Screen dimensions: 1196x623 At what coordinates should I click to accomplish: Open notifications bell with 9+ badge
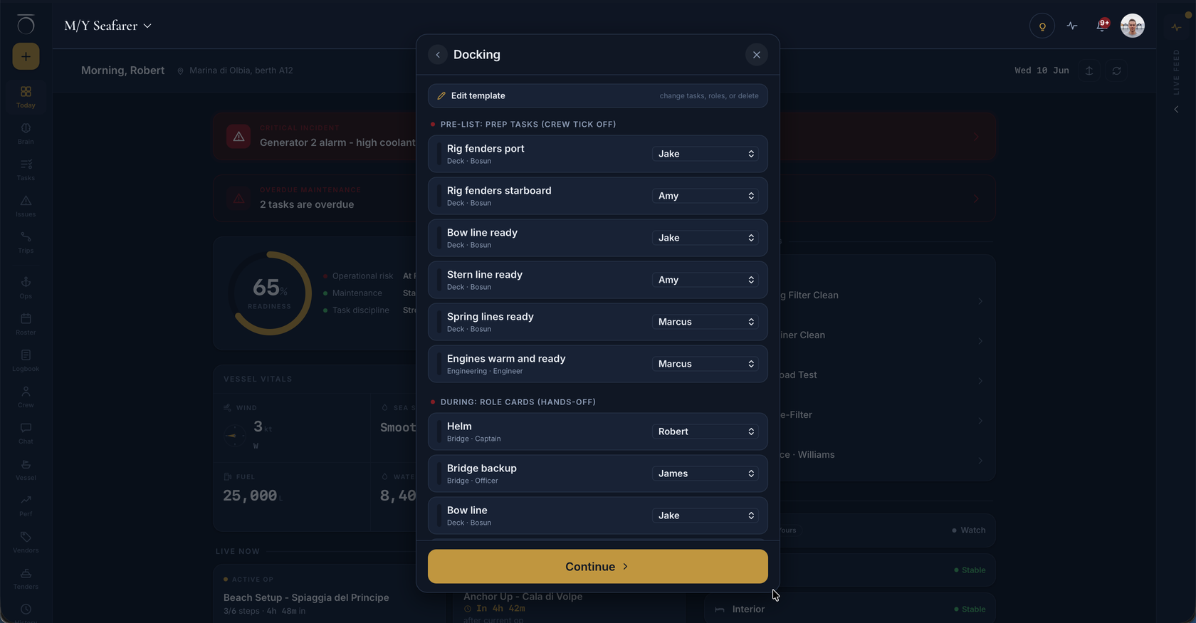pyautogui.click(x=1103, y=26)
